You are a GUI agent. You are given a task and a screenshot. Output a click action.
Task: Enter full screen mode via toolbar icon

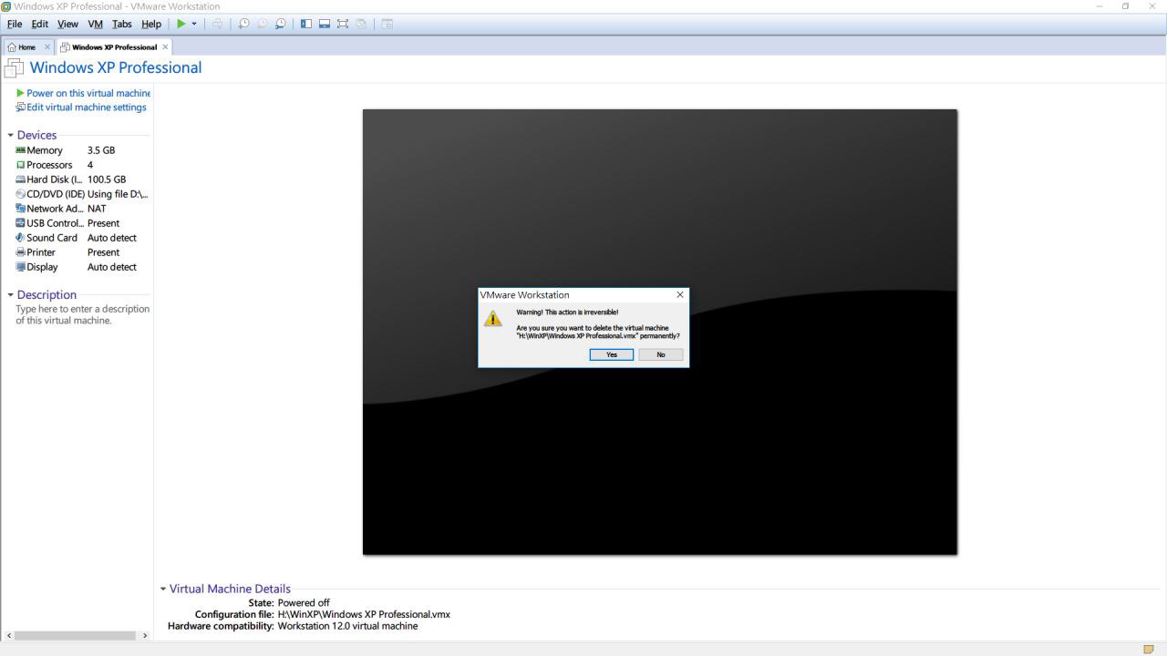click(343, 24)
